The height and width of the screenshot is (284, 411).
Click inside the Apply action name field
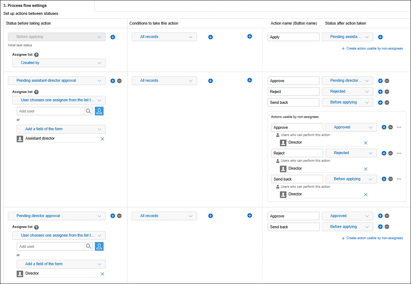[x=293, y=37]
